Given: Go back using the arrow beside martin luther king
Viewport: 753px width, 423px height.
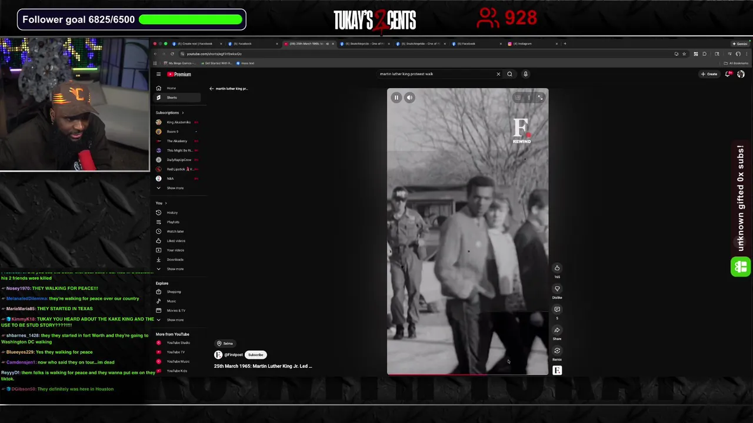Looking at the screenshot, I should [x=211, y=89].
